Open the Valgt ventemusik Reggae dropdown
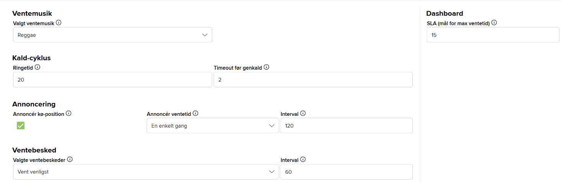Screen dimensions: 561x183 coord(112,35)
